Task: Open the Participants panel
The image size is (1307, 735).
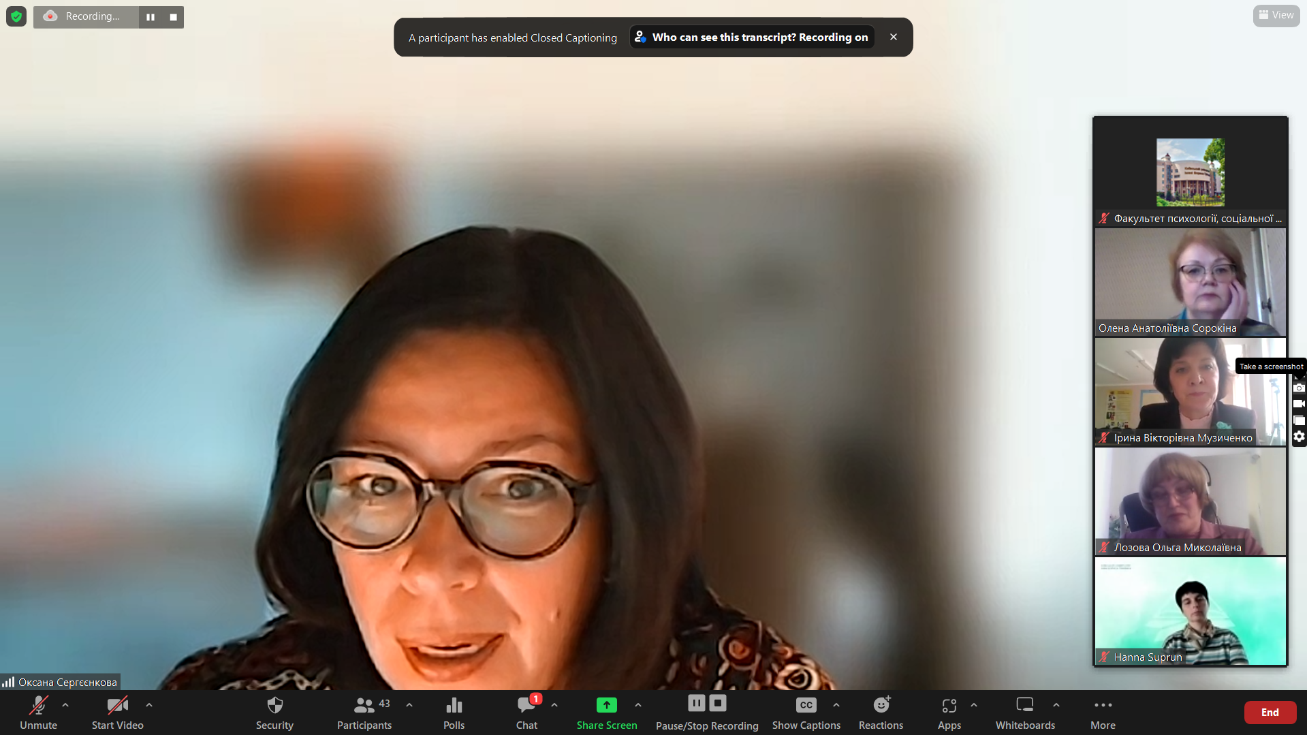Action: (x=364, y=713)
